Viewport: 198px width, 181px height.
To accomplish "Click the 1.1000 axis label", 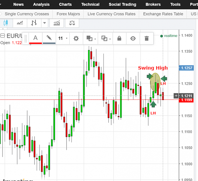I will 187,164.
